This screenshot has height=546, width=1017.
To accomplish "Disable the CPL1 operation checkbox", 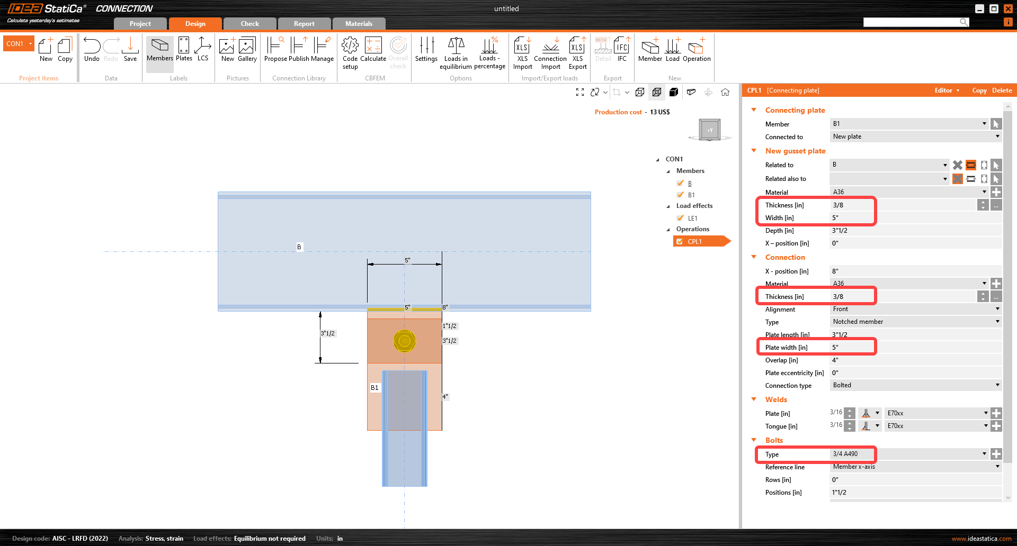I will pos(680,242).
